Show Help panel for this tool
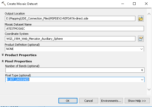The width and height of the screenshot is (152, 107). click(137, 101)
